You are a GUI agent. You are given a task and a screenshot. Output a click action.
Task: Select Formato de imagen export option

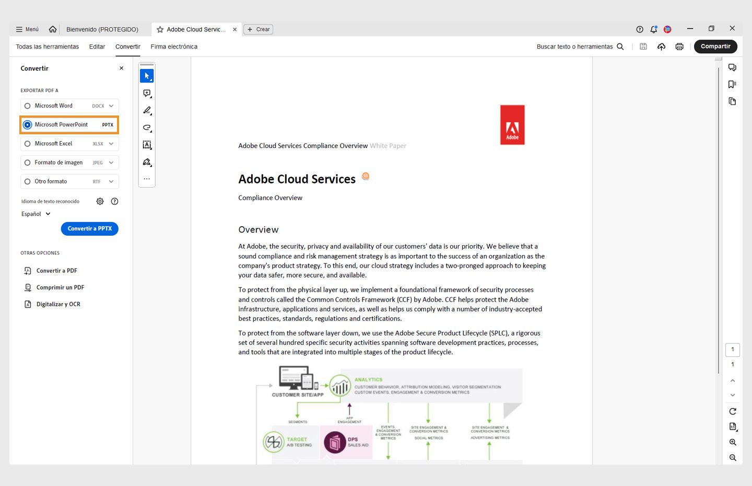point(57,163)
